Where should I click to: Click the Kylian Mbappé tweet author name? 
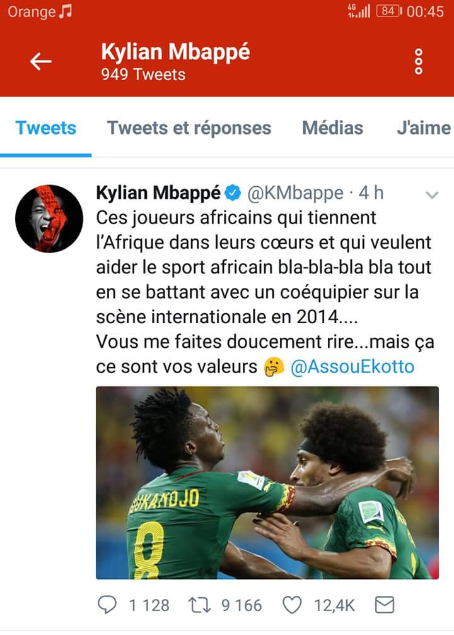click(x=159, y=193)
